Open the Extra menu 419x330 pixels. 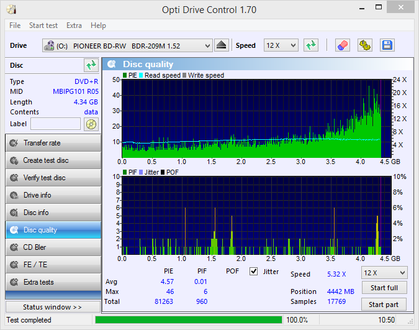(74, 25)
